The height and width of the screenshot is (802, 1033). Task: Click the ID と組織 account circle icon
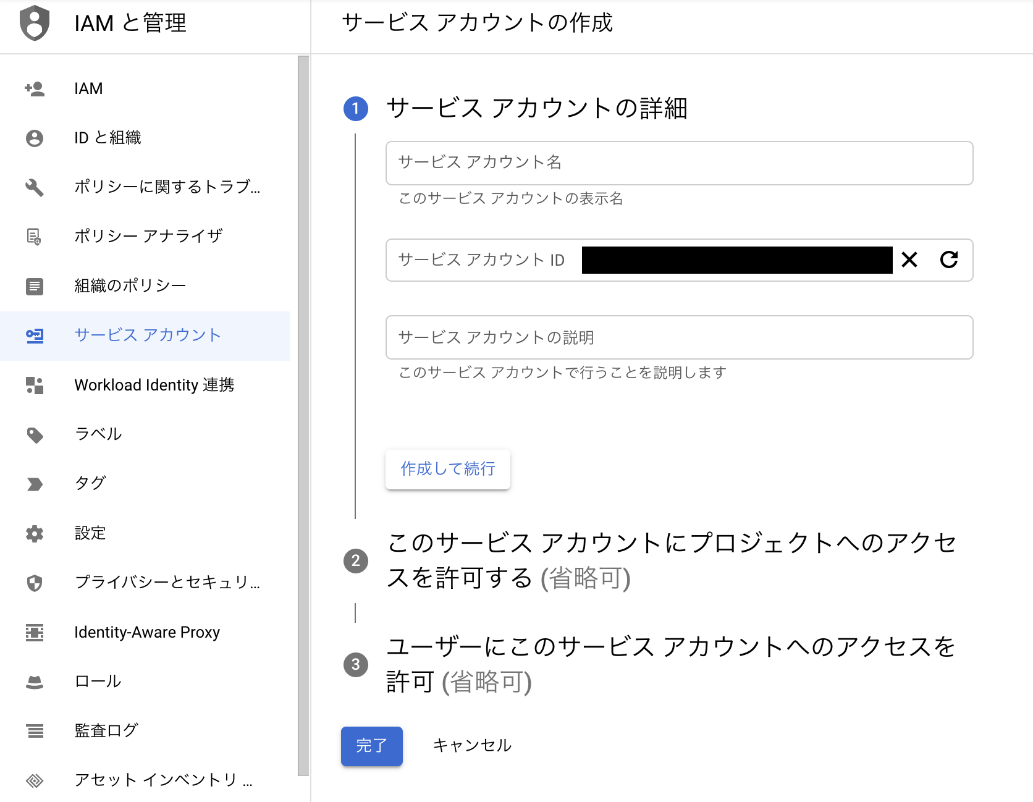coord(35,138)
